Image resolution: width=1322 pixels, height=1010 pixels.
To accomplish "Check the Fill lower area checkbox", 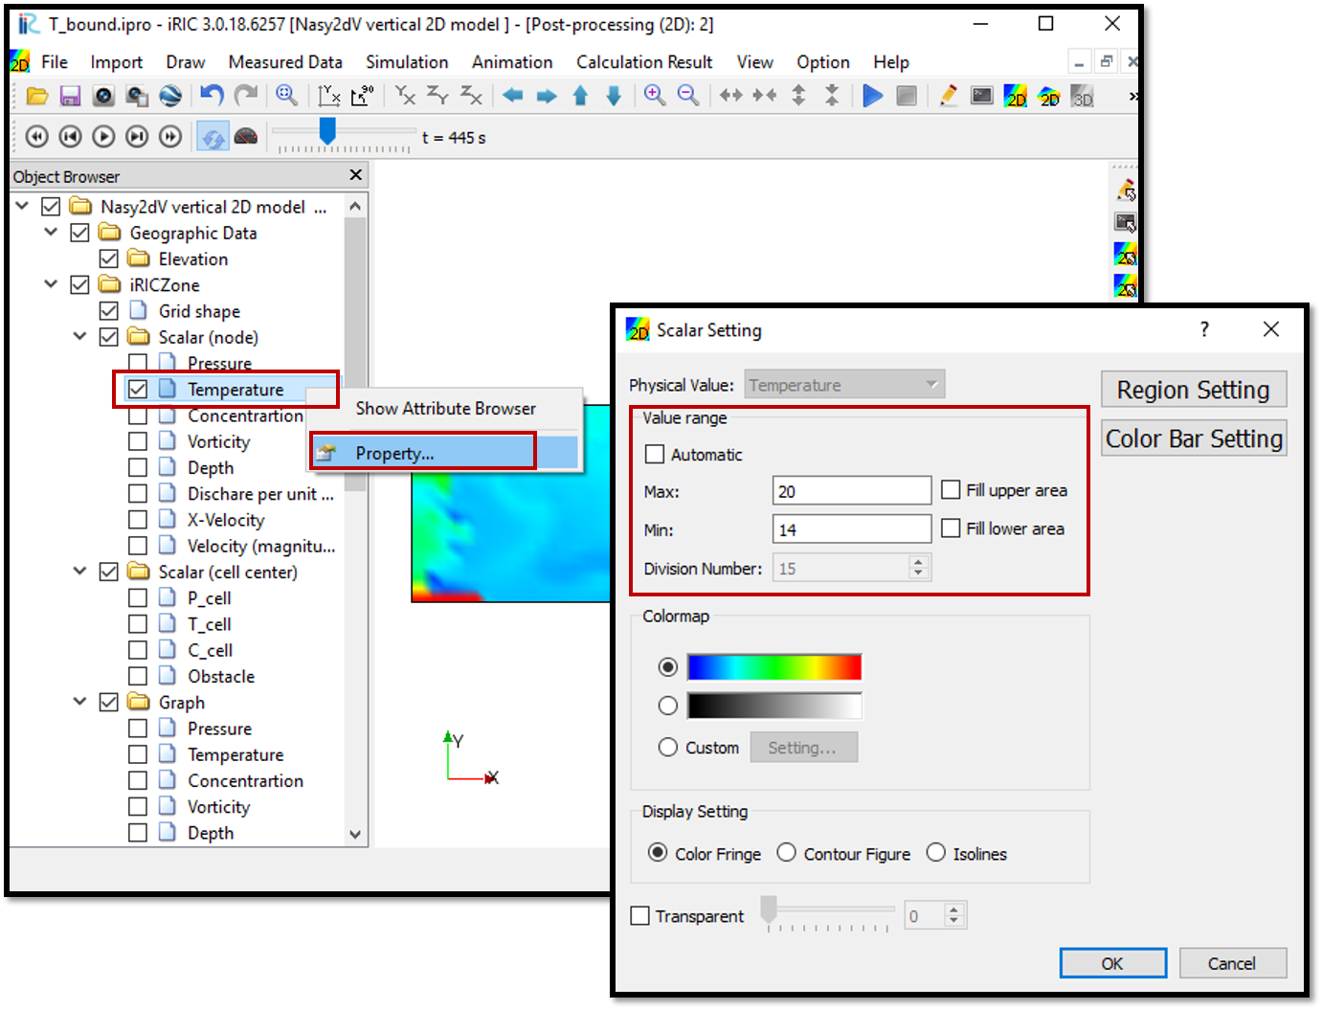I will pyautogui.click(x=951, y=528).
